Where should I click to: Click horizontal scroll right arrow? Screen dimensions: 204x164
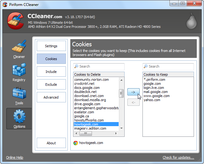[116, 133]
